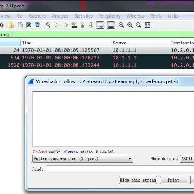Jump to first packet icon

pyautogui.click(x=83, y=25)
